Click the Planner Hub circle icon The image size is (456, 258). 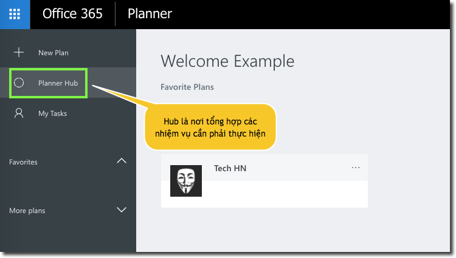pyautogui.click(x=19, y=83)
